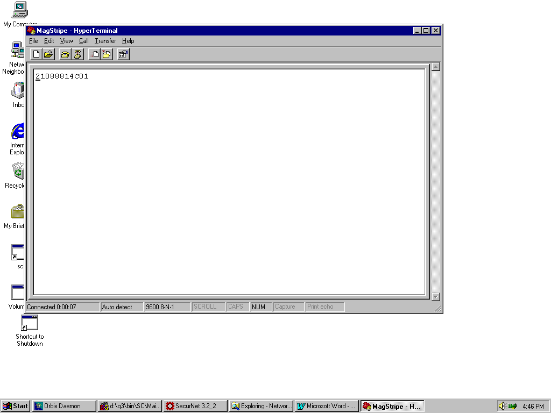Open Properties from the HyperTerminal toolbar

(x=123, y=54)
